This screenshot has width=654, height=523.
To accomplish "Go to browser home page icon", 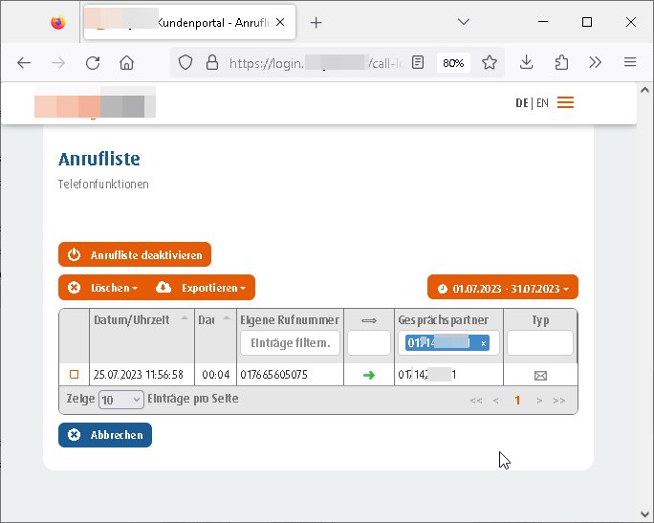I will click(x=126, y=63).
